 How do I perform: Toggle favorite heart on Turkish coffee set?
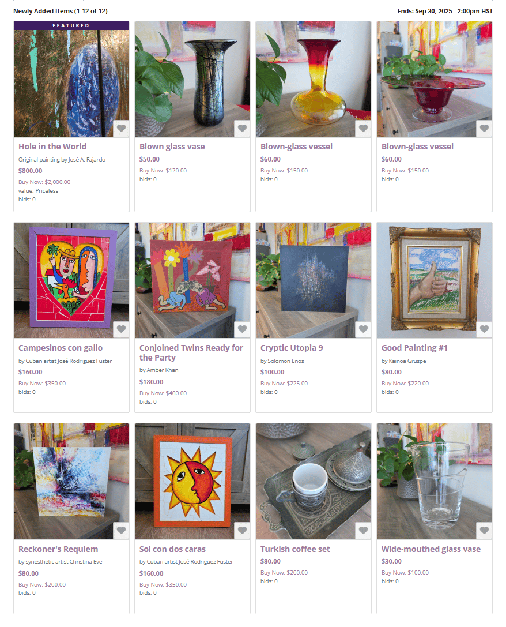click(363, 531)
